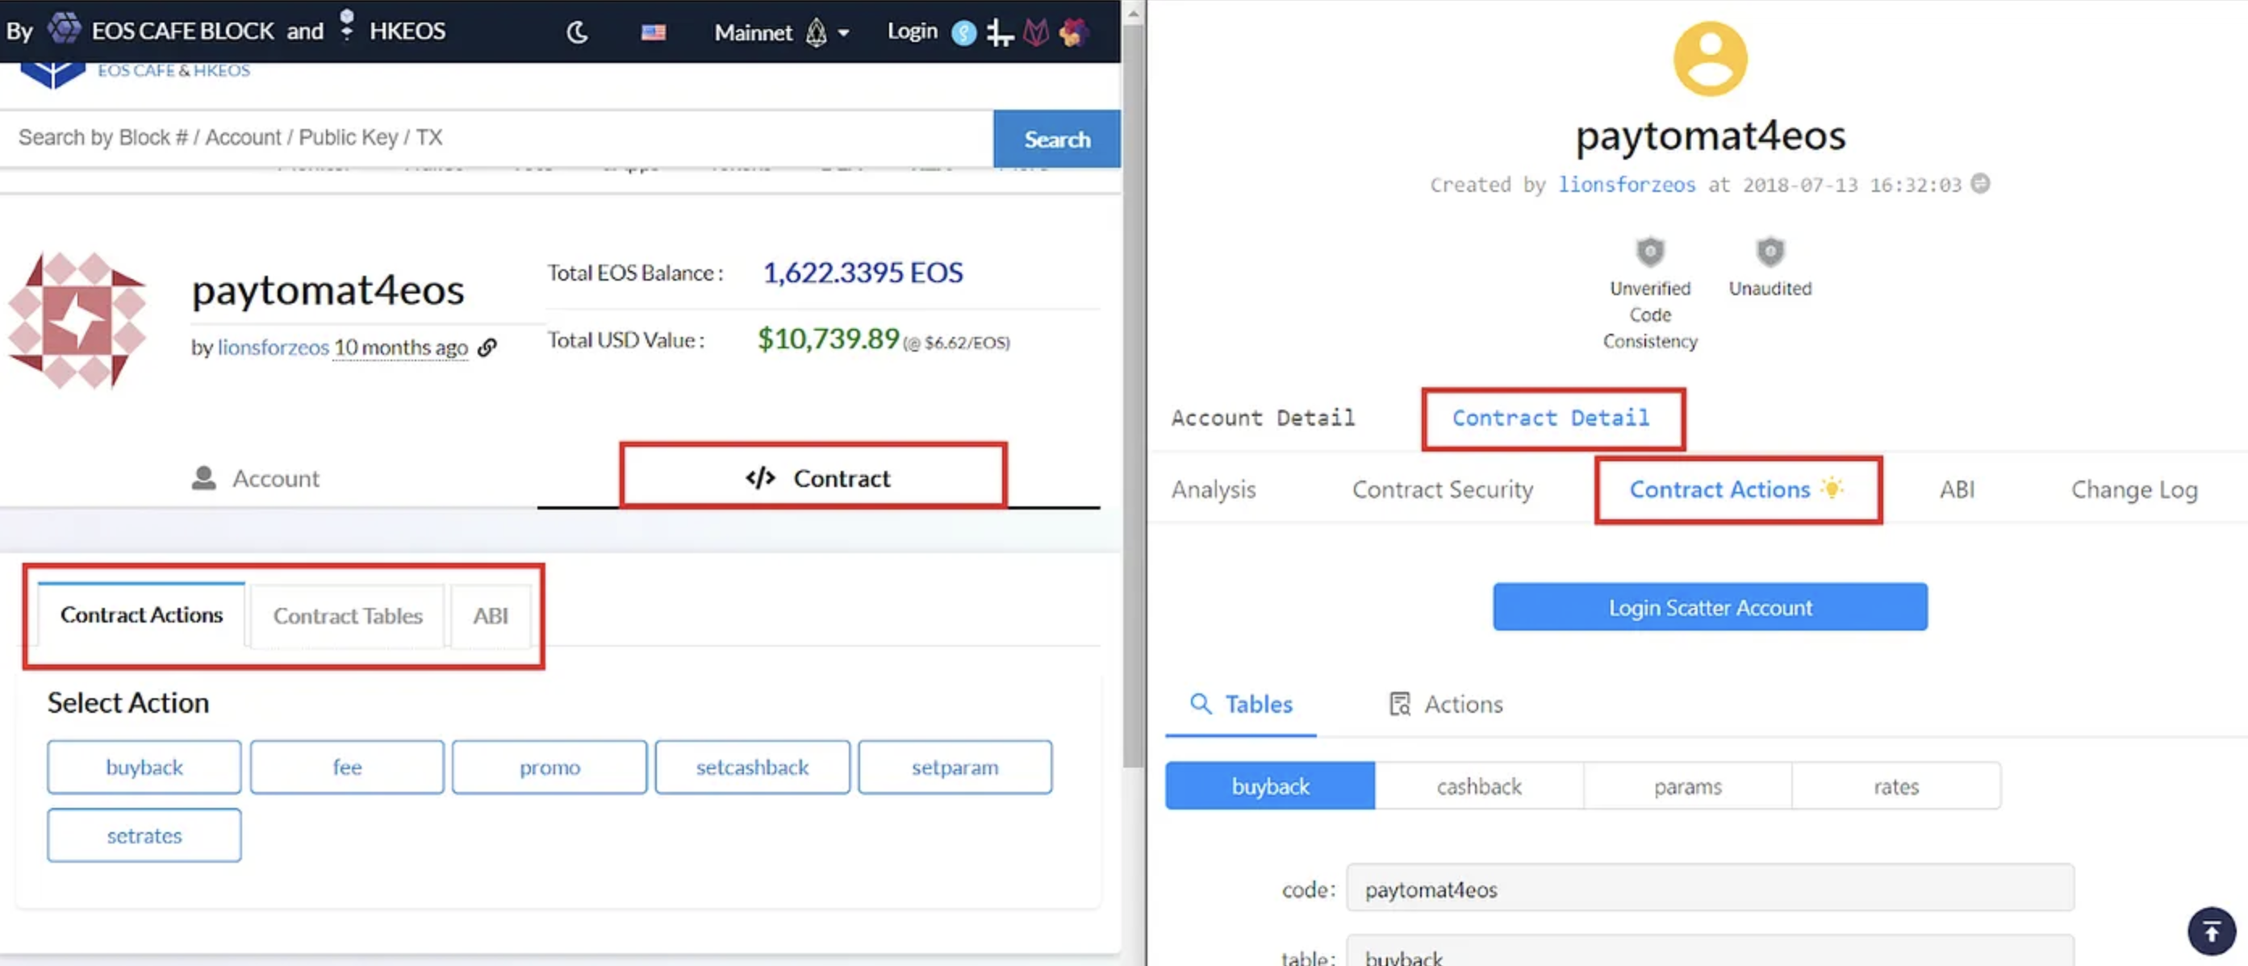The height and width of the screenshot is (966, 2248).
Task: Click the Login Scatter Account button
Action: click(1710, 607)
